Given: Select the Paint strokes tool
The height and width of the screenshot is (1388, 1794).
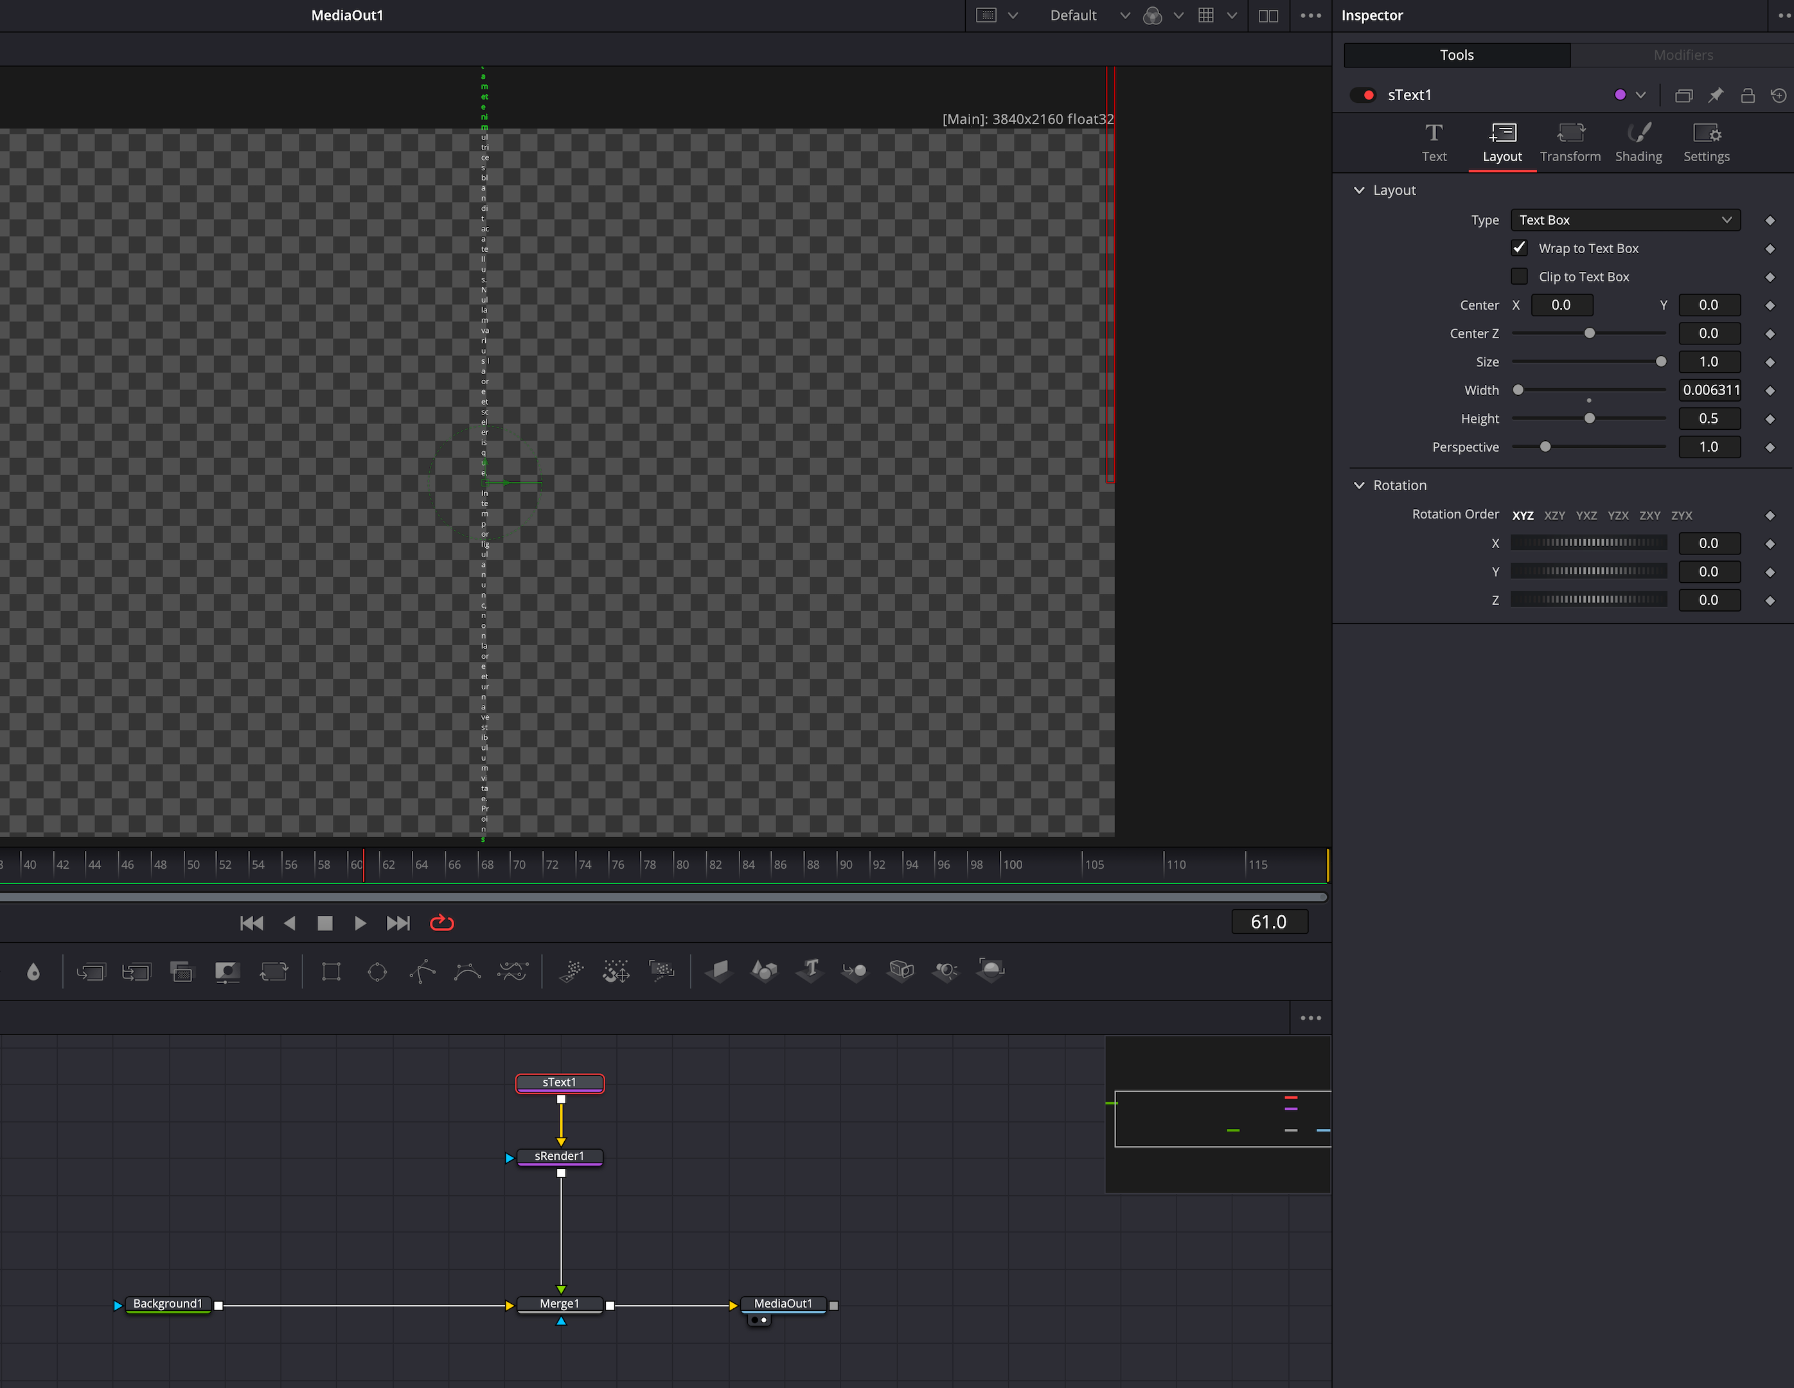Looking at the screenshot, I should [513, 972].
